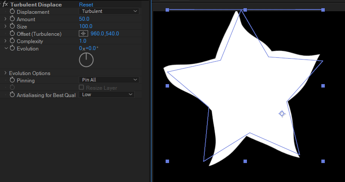The width and height of the screenshot is (345, 182).
Task: Toggle the Amount stopwatch
Action: (x=12, y=19)
